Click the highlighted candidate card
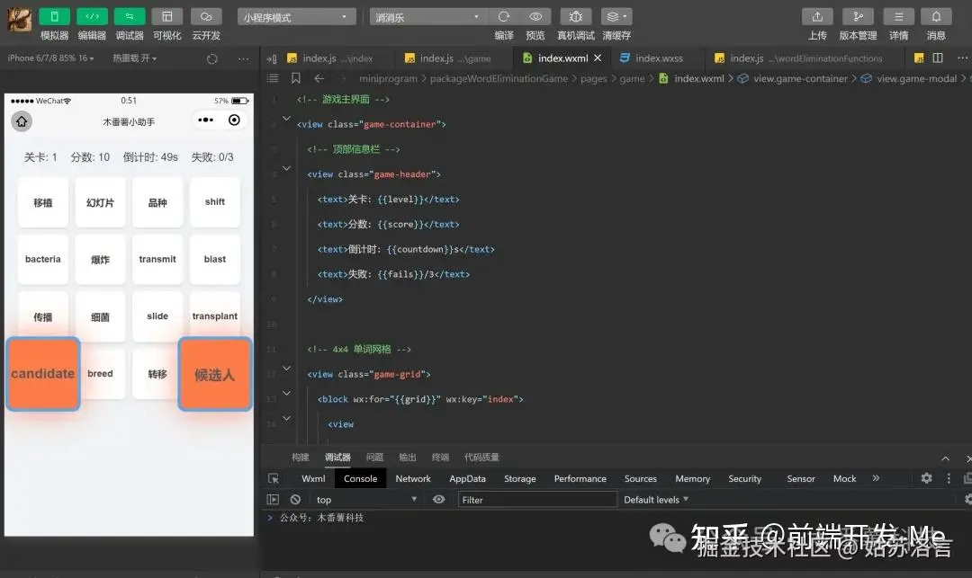This screenshot has height=578, width=972. [x=43, y=374]
